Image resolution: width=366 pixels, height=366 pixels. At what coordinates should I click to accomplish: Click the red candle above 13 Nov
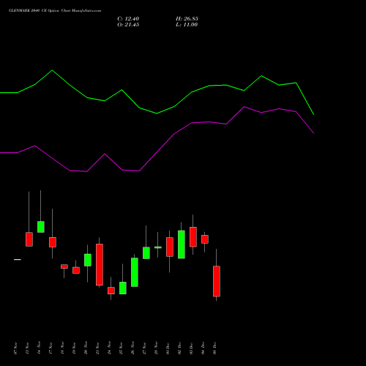tap(29, 239)
